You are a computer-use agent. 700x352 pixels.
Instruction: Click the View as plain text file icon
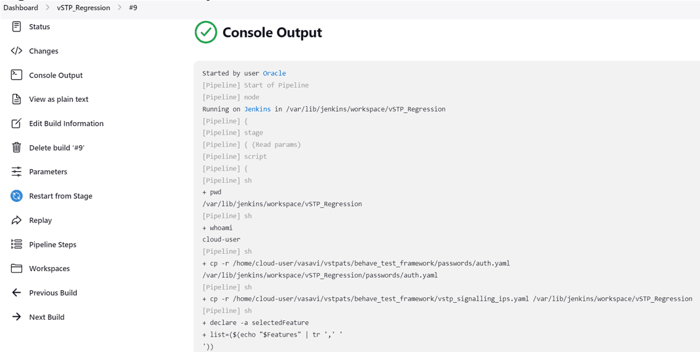tap(17, 99)
